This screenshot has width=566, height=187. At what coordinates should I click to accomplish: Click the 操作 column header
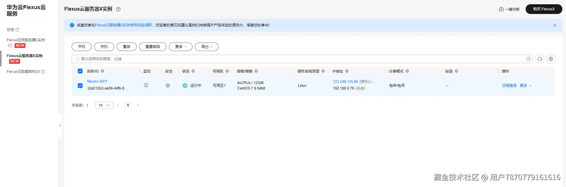[x=506, y=71]
